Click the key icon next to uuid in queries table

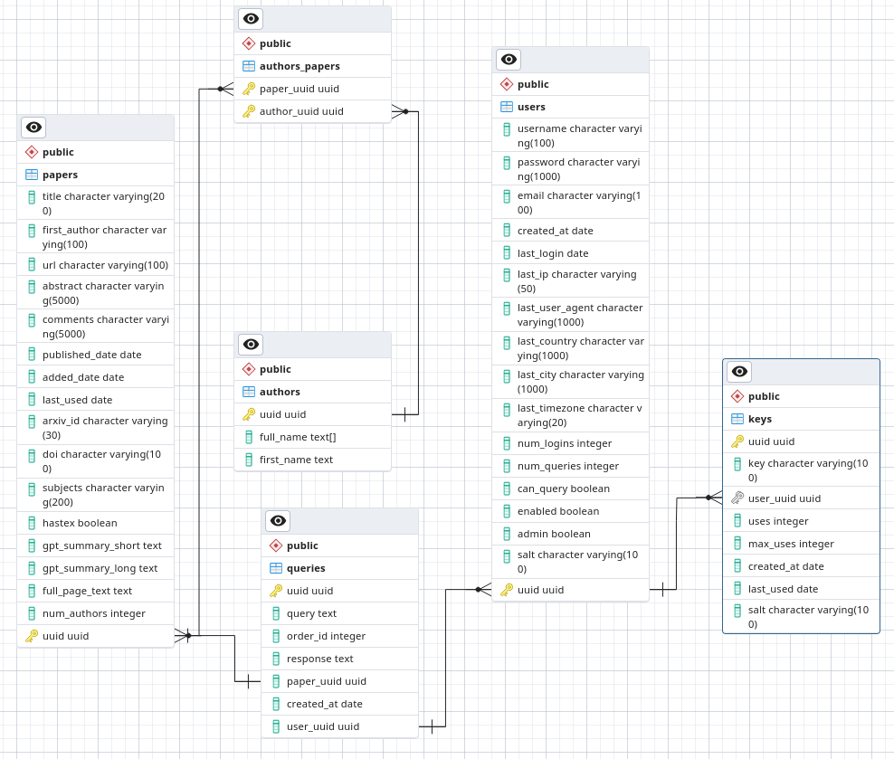(276, 590)
